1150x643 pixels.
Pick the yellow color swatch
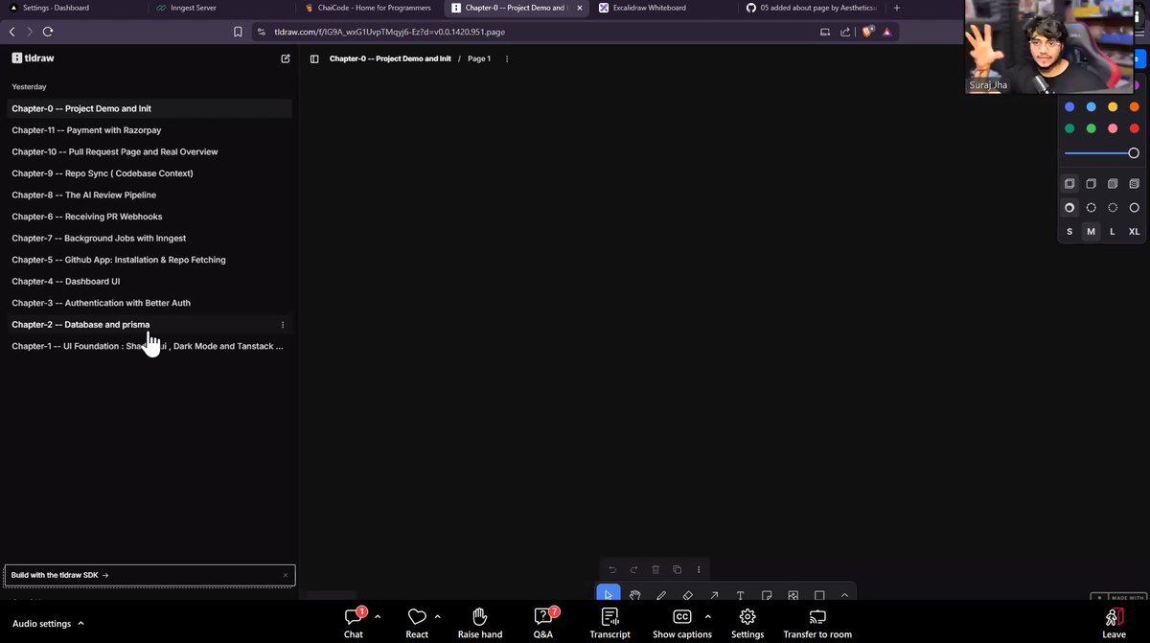tap(1113, 107)
